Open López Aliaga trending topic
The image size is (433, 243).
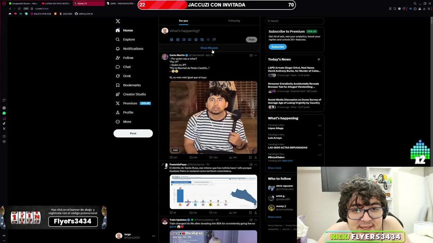pyautogui.click(x=276, y=128)
